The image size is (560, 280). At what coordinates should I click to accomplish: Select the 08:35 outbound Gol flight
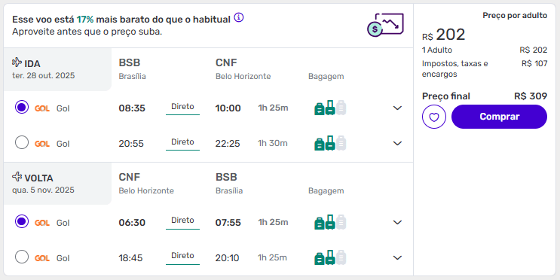coord(22,108)
